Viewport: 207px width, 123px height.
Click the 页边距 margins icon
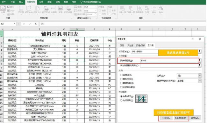21,10
